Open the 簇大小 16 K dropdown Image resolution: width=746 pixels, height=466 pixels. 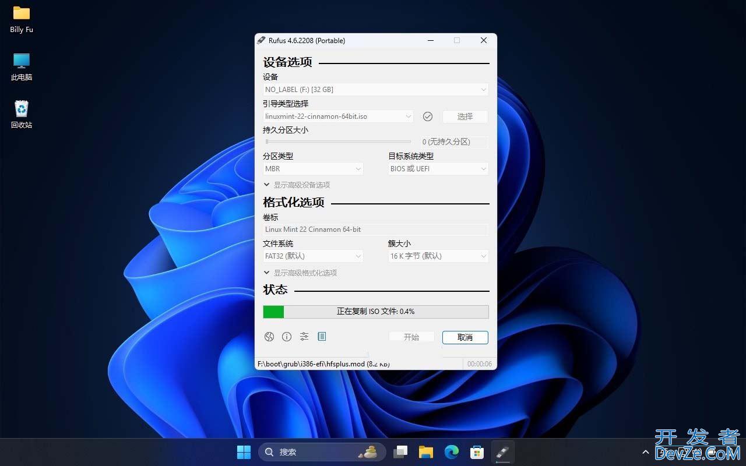click(x=438, y=256)
